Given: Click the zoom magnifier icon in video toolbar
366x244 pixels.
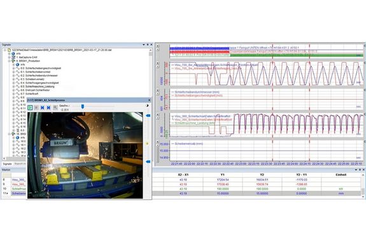Looking at the screenshot, I should tap(55, 107).
